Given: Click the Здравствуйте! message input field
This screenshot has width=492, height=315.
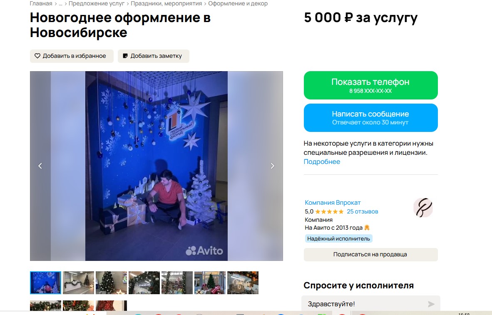Looking at the screenshot, I should tap(370, 304).
